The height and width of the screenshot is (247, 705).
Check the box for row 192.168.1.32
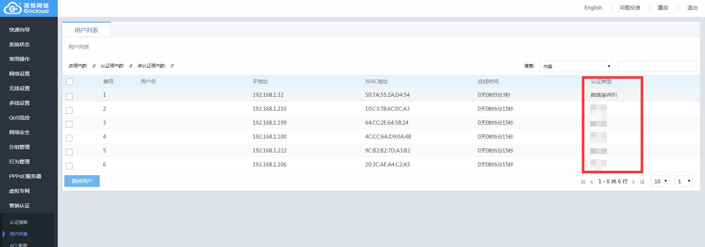[x=69, y=96]
